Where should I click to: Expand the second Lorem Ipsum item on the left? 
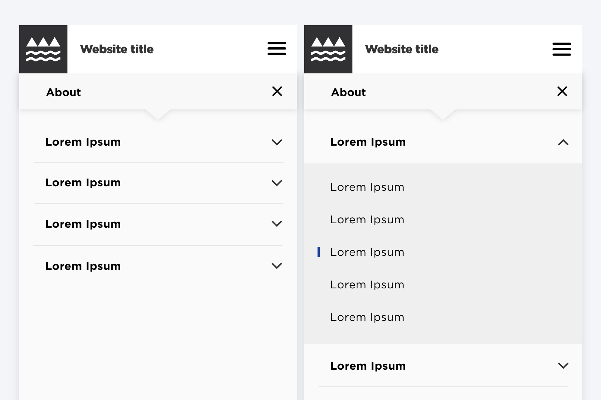[x=277, y=183]
